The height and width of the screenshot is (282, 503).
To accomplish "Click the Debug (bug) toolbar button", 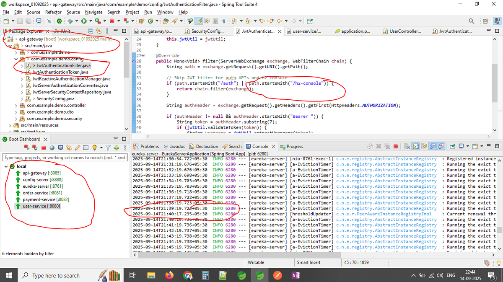I will [x=70, y=21].
